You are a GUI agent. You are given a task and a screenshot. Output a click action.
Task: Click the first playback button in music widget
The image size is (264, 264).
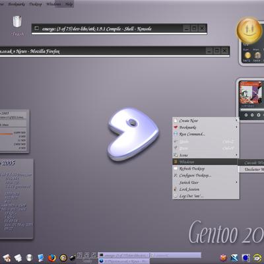pyautogui.click(x=246, y=115)
